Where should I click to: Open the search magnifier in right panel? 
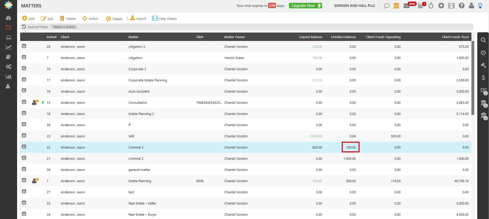483,40
